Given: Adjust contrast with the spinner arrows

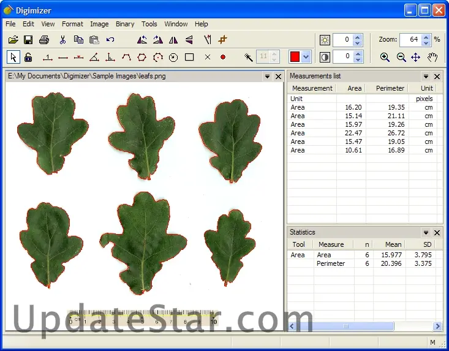Looking at the screenshot, I should point(358,56).
